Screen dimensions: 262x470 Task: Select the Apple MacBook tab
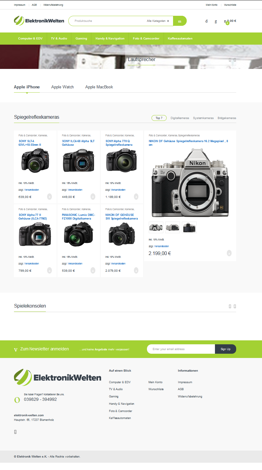coord(99,87)
